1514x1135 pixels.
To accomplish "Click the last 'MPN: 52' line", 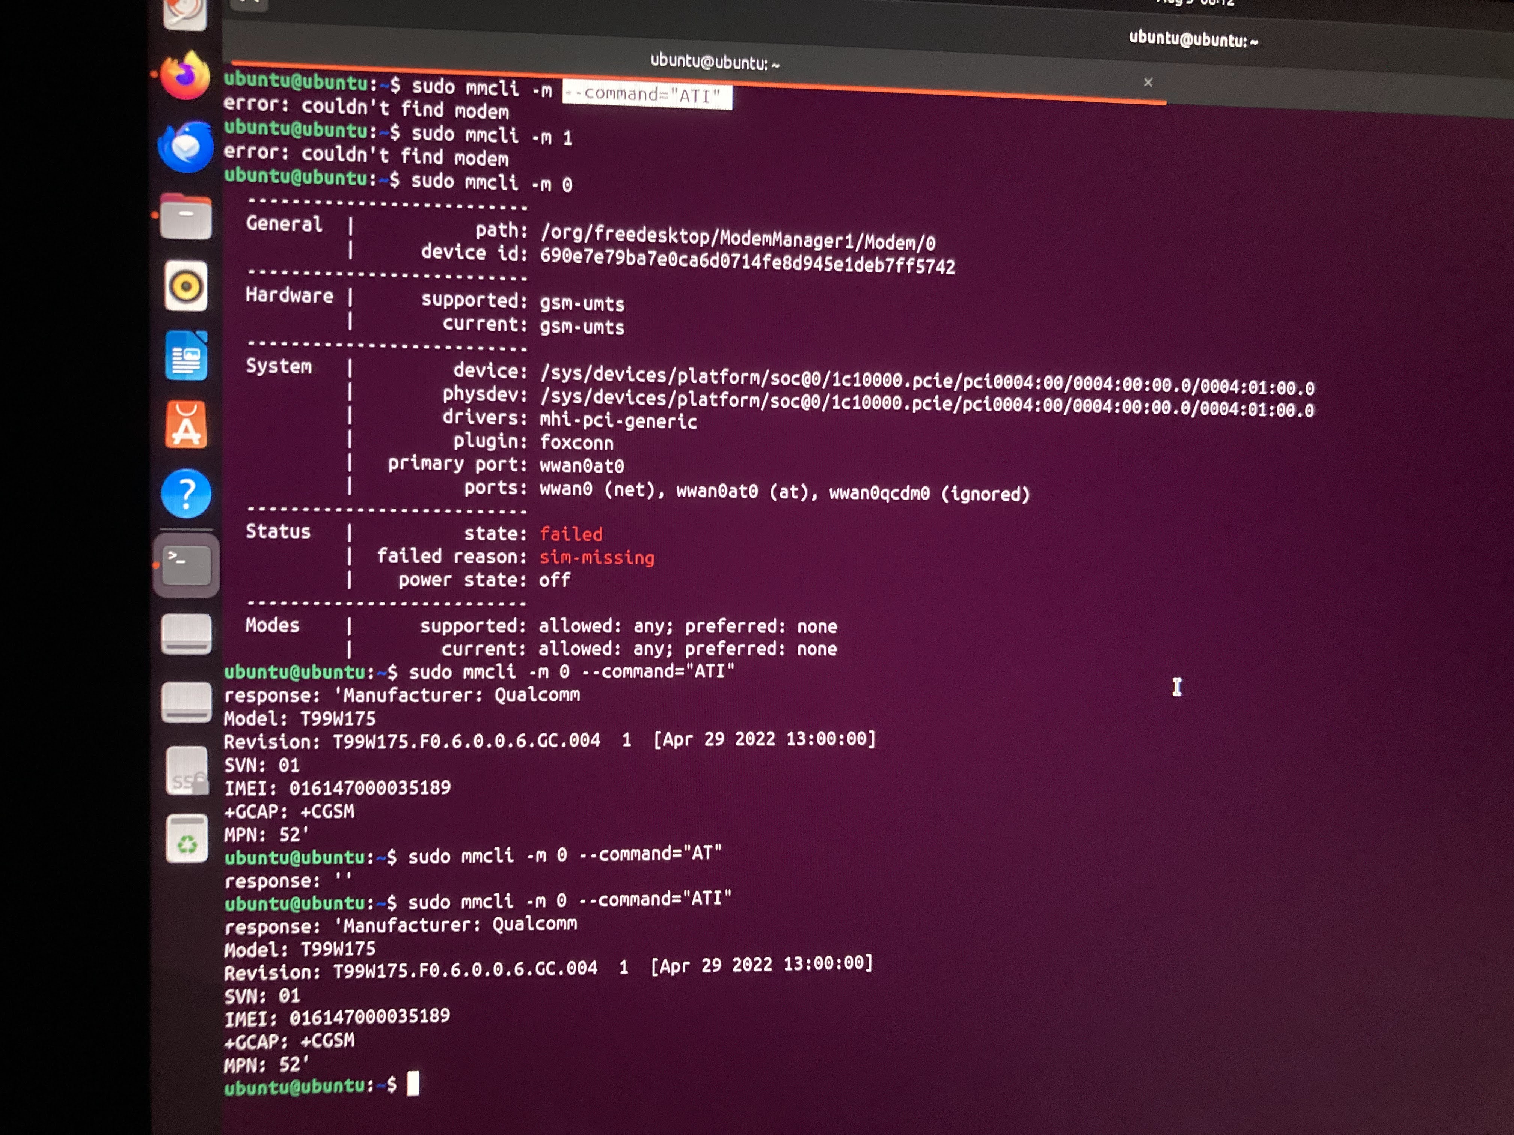I will pos(266,1064).
